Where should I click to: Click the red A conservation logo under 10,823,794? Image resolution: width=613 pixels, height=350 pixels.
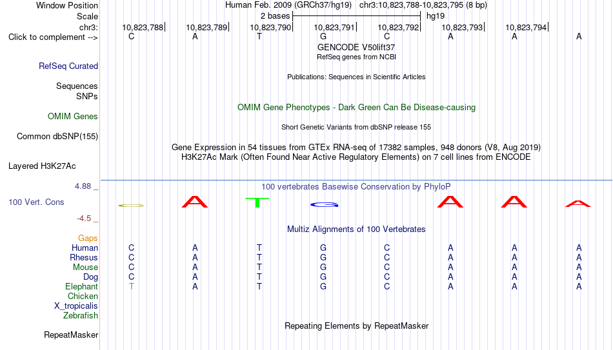[514, 202]
